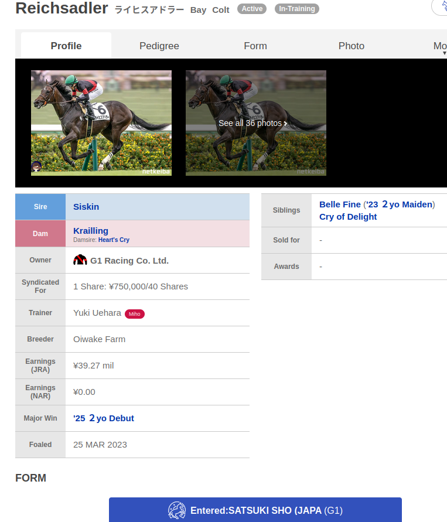Click the Siblings row label
This screenshot has width=447, height=522.
286,210
